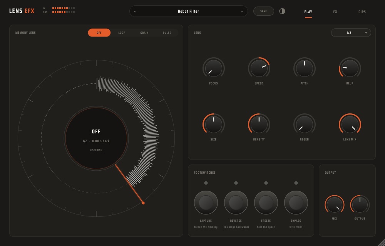
Task: Click the output MIX knob
Action: (335, 205)
